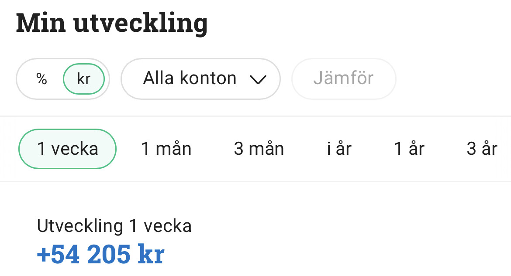Select the 1 år time range

tap(409, 149)
